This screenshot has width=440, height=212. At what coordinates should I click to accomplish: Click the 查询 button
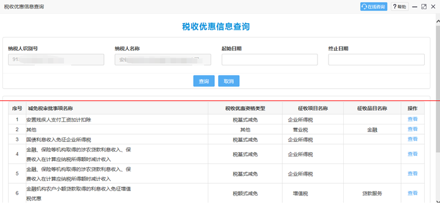pos(204,81)
